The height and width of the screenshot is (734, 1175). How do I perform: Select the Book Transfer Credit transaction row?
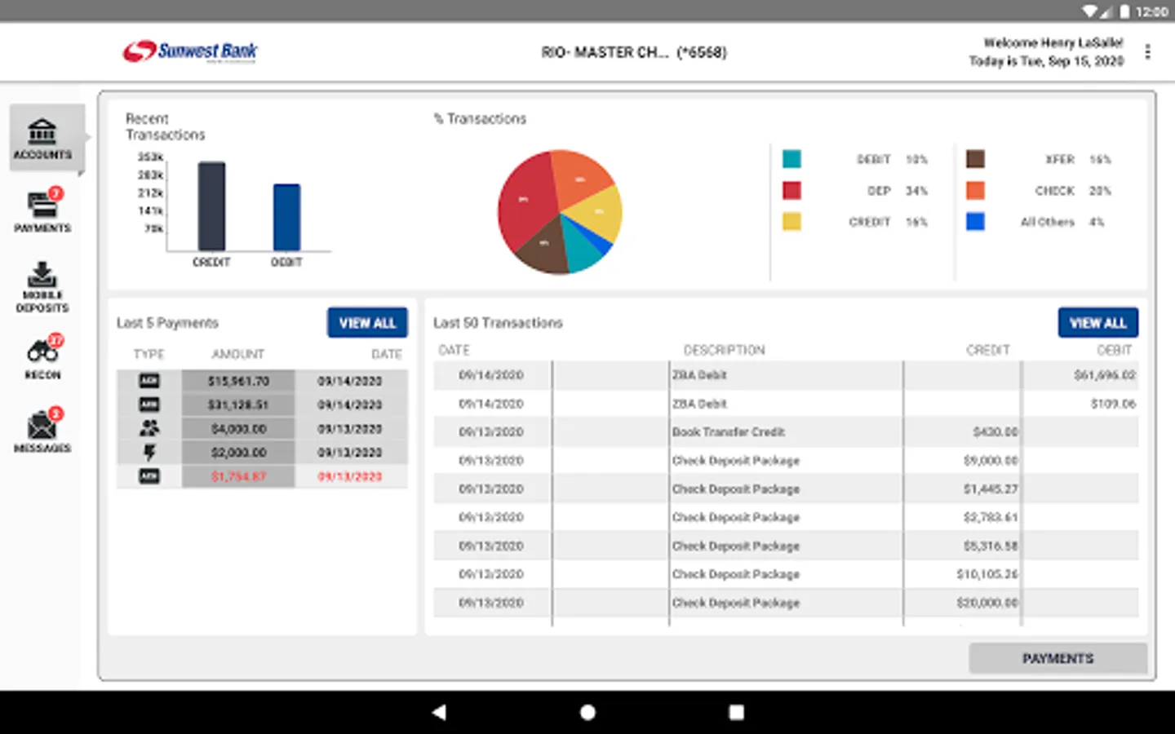click(x=786, y=431)
